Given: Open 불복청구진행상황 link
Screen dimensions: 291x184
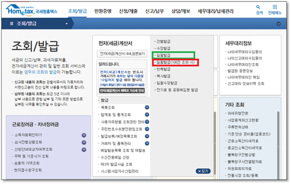Looking at the screenshot, I should tap(241, 155).
